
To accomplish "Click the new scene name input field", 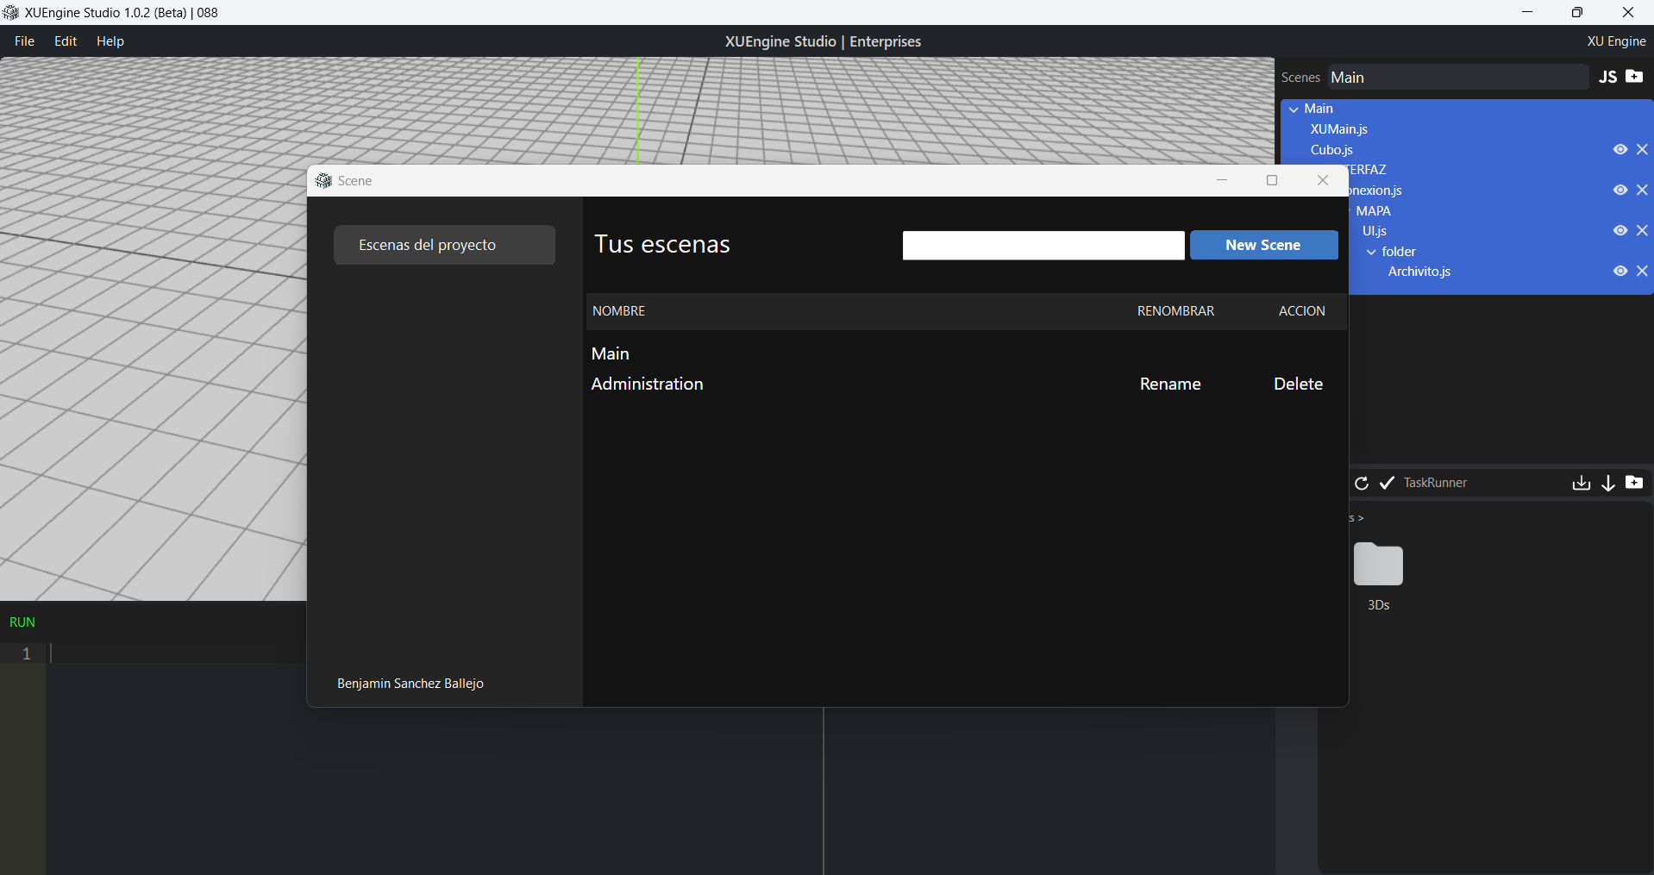I will click(x=1043, y=246).
